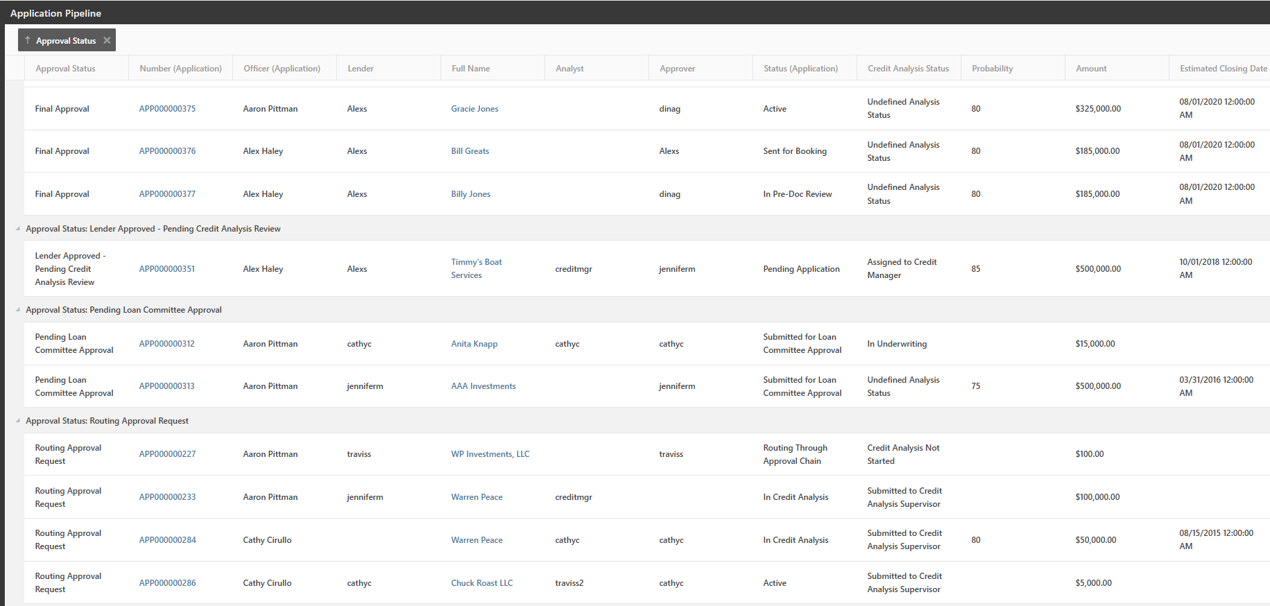Collapse the Routing Approval Request group
This screenshot has width=1270, height=606.
(18, 421)
